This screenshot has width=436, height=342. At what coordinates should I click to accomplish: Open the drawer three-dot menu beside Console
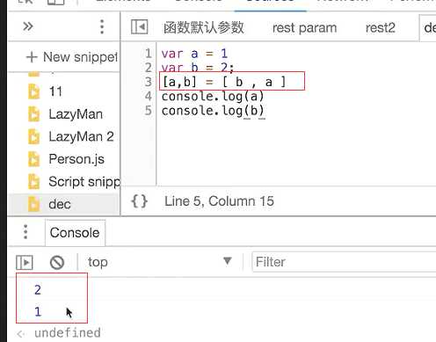25,232
